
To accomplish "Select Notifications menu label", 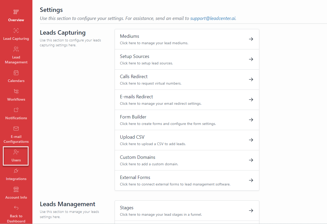I will point(16,118).
